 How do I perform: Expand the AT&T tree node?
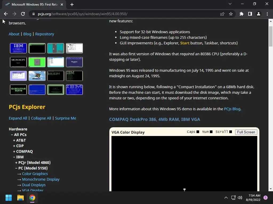point(19,140)
